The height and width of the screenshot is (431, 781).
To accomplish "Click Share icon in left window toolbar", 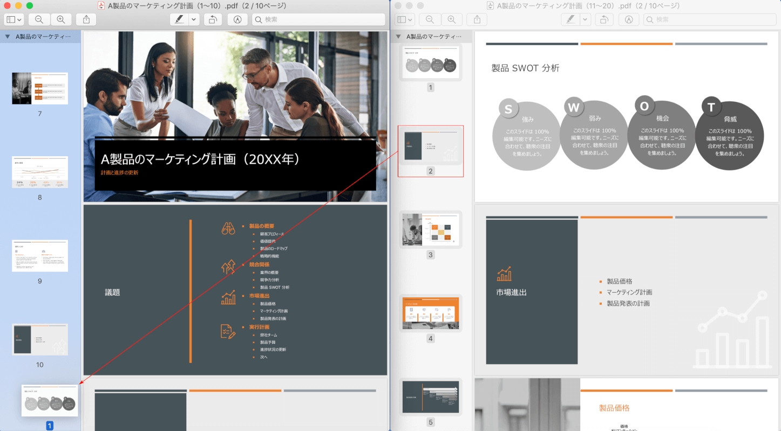I will click(x=86, y=19).
